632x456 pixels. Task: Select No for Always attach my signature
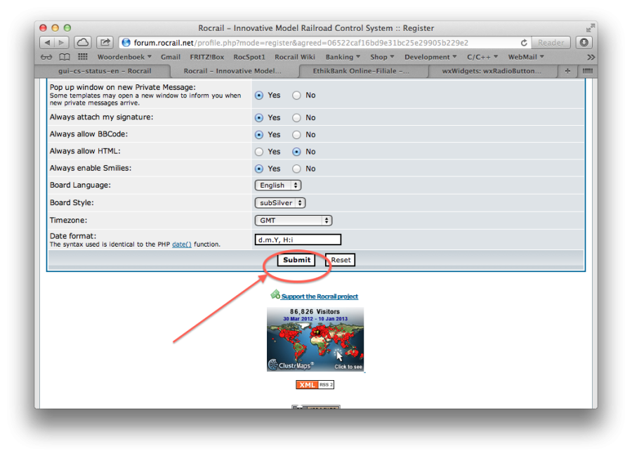296,118
